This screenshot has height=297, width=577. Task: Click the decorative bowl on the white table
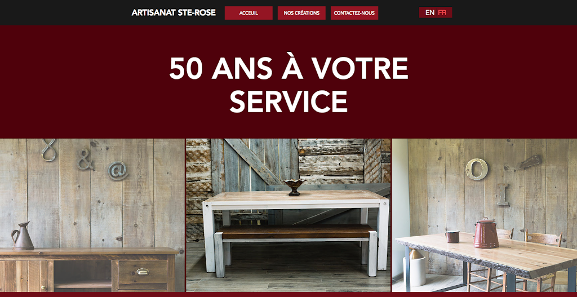tap(294, 187)
